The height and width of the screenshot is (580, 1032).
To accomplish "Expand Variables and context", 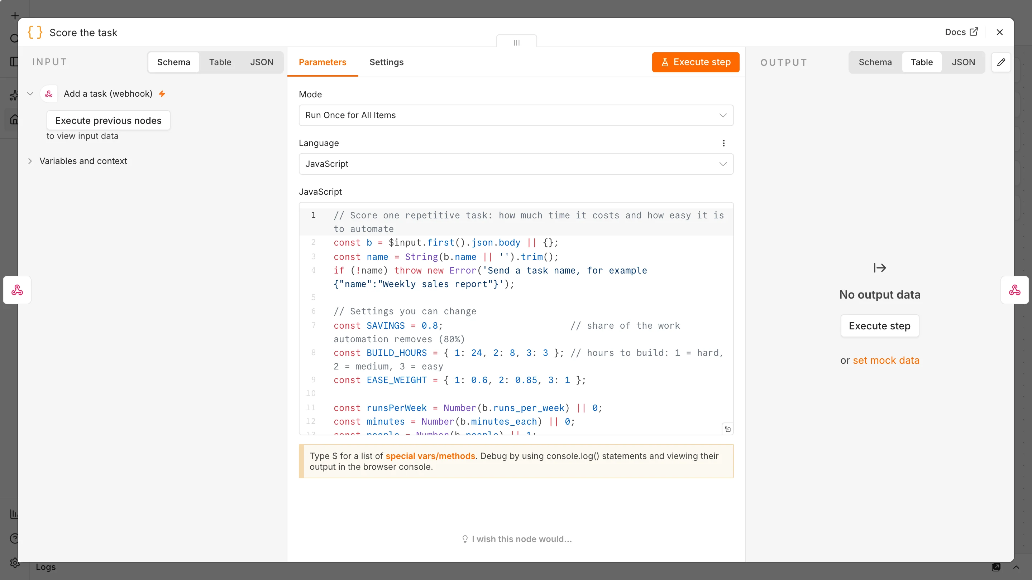I will tap(30, 161).
